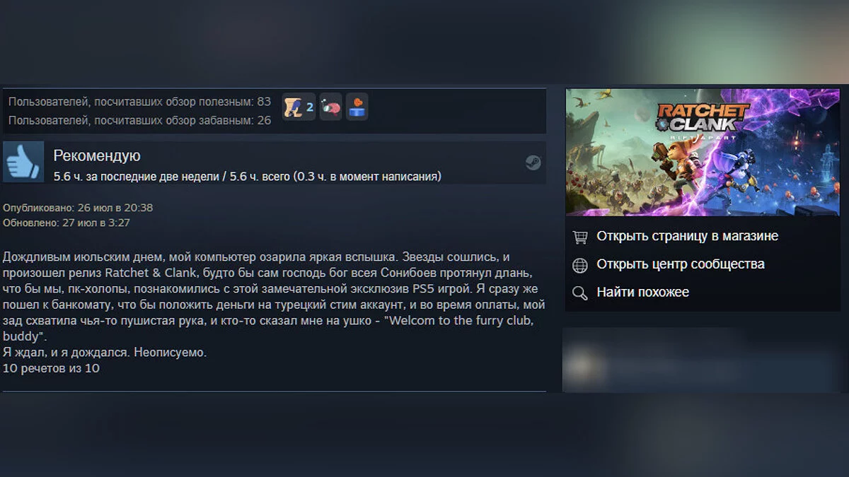Select the 'Найти похожее' link
The height and width of the screenshot is (477, 849).
pyautogui.click(x=642, y=292)
